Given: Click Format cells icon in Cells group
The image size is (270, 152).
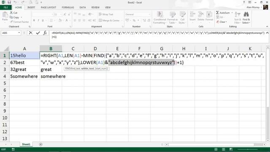Looking at the screenshot, I should 209,14.
